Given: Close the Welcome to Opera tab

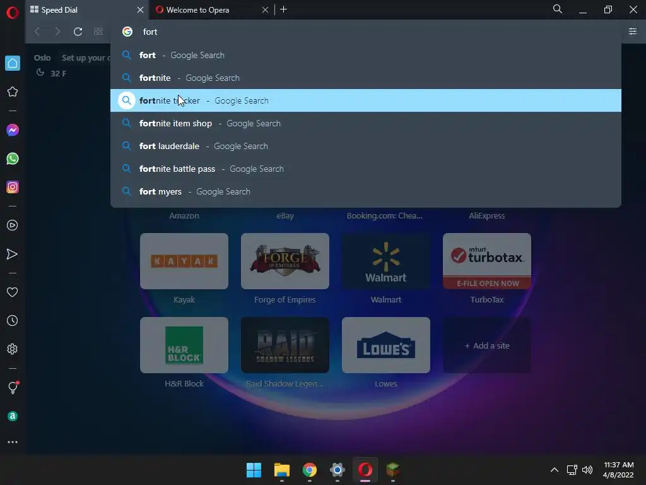Looking at the screenshot, I should tap(266, 10).
